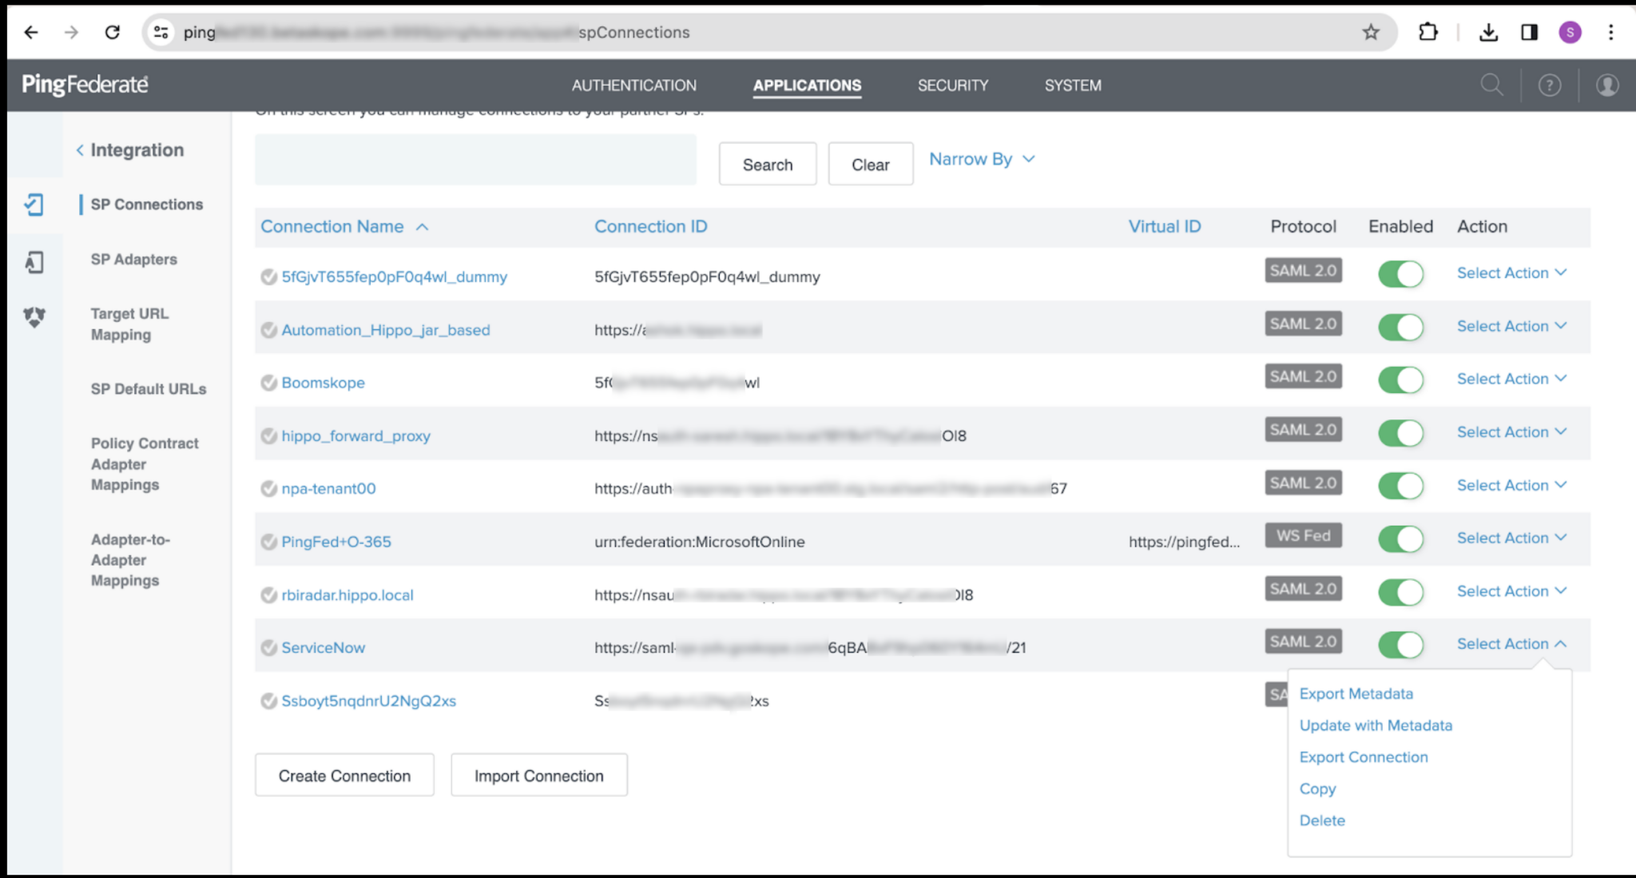Choose Export Metadata from the action menu
This screenshot has width=1636, height=878.
click(1356, 693)
